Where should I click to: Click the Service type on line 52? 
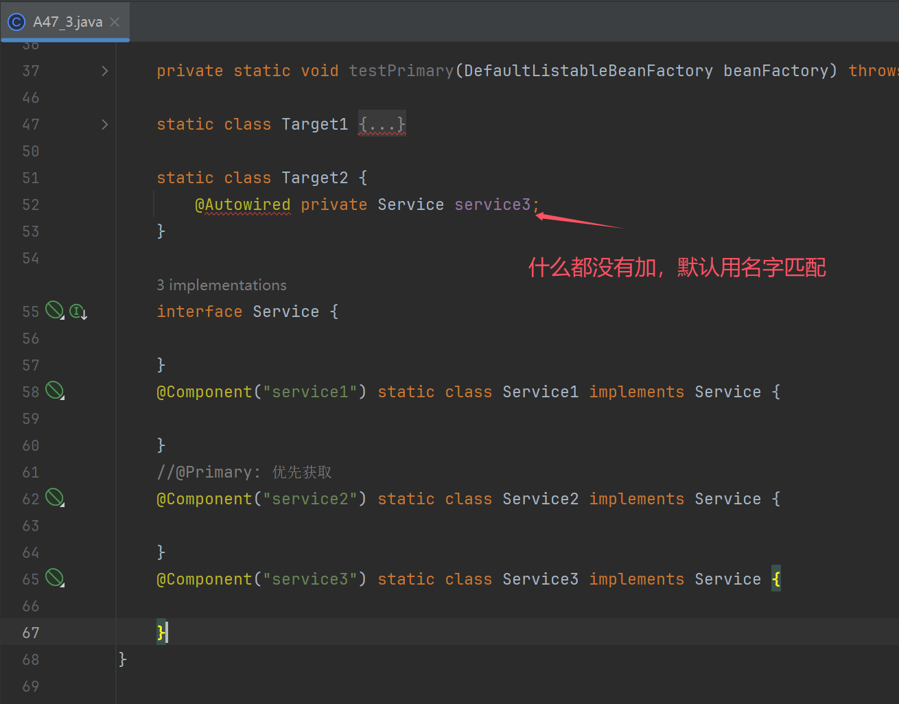pyautogui.click(x=411, y=204)
